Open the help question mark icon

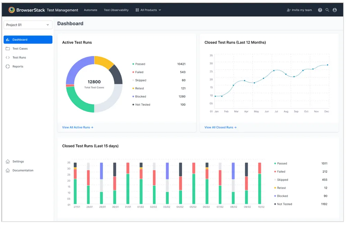pyautogui.click(x=319, y=10)
